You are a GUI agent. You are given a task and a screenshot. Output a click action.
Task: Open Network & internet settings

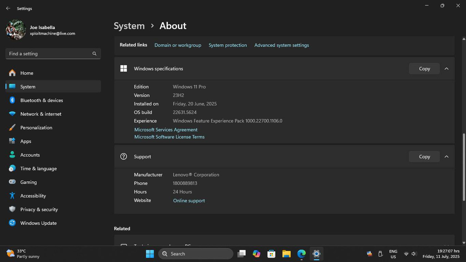tap(41, 114)
